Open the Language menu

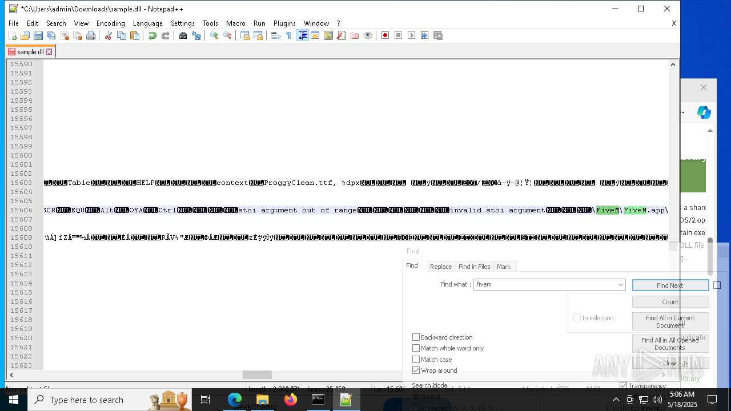[147, 23]
